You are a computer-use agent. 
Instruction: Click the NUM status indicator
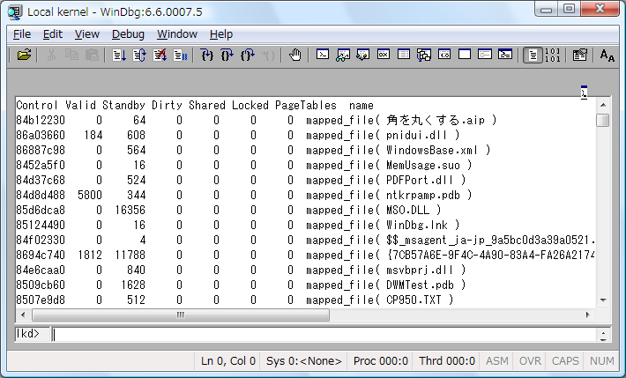[601, 361]
